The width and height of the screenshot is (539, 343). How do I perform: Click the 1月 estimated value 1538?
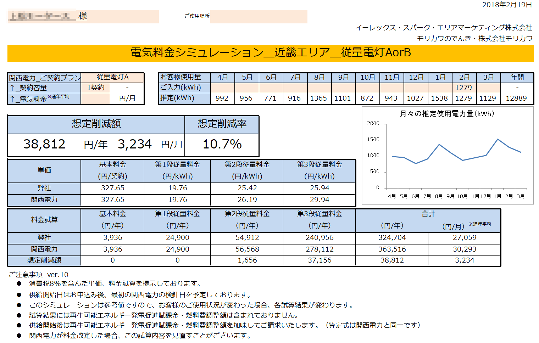point(440,98)
